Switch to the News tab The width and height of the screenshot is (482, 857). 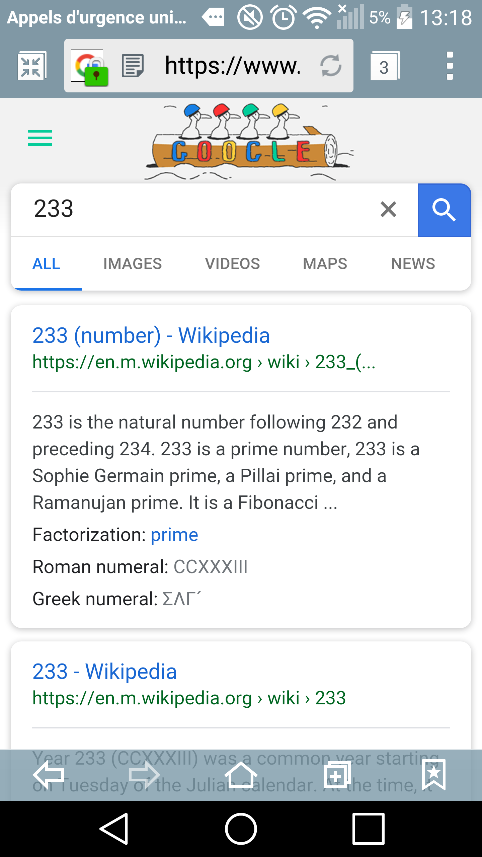pyautogui.click(x=413, y=264)
